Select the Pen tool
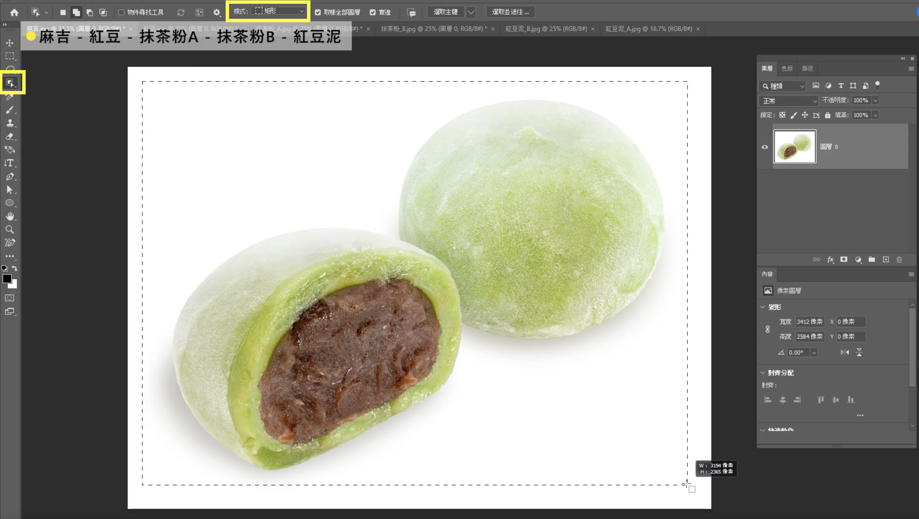 point(10,176)
